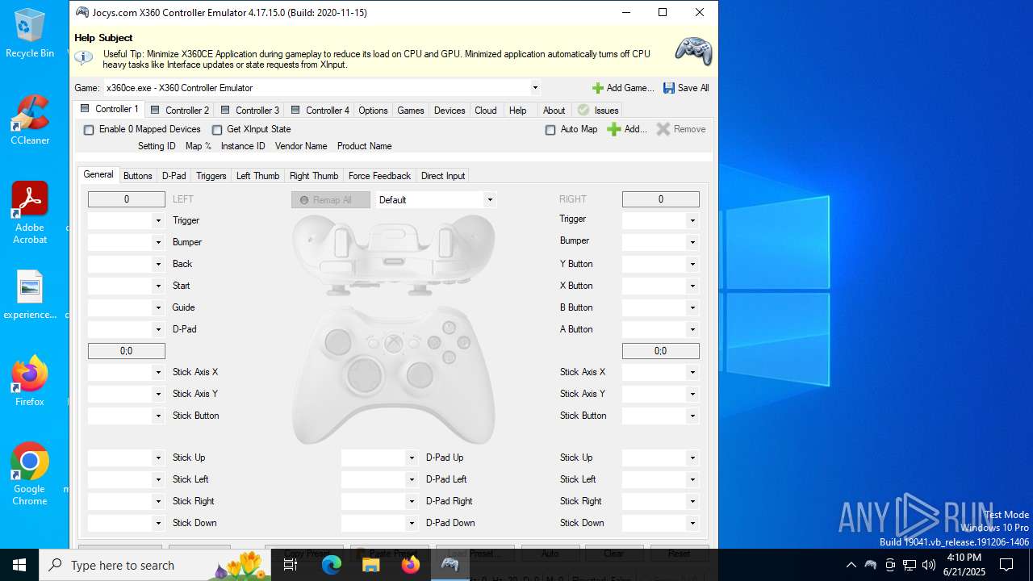Viewport: 1033px width, 581px height.
Task: Expand the Game selection dropdown
Action: (x=534, y=88)
